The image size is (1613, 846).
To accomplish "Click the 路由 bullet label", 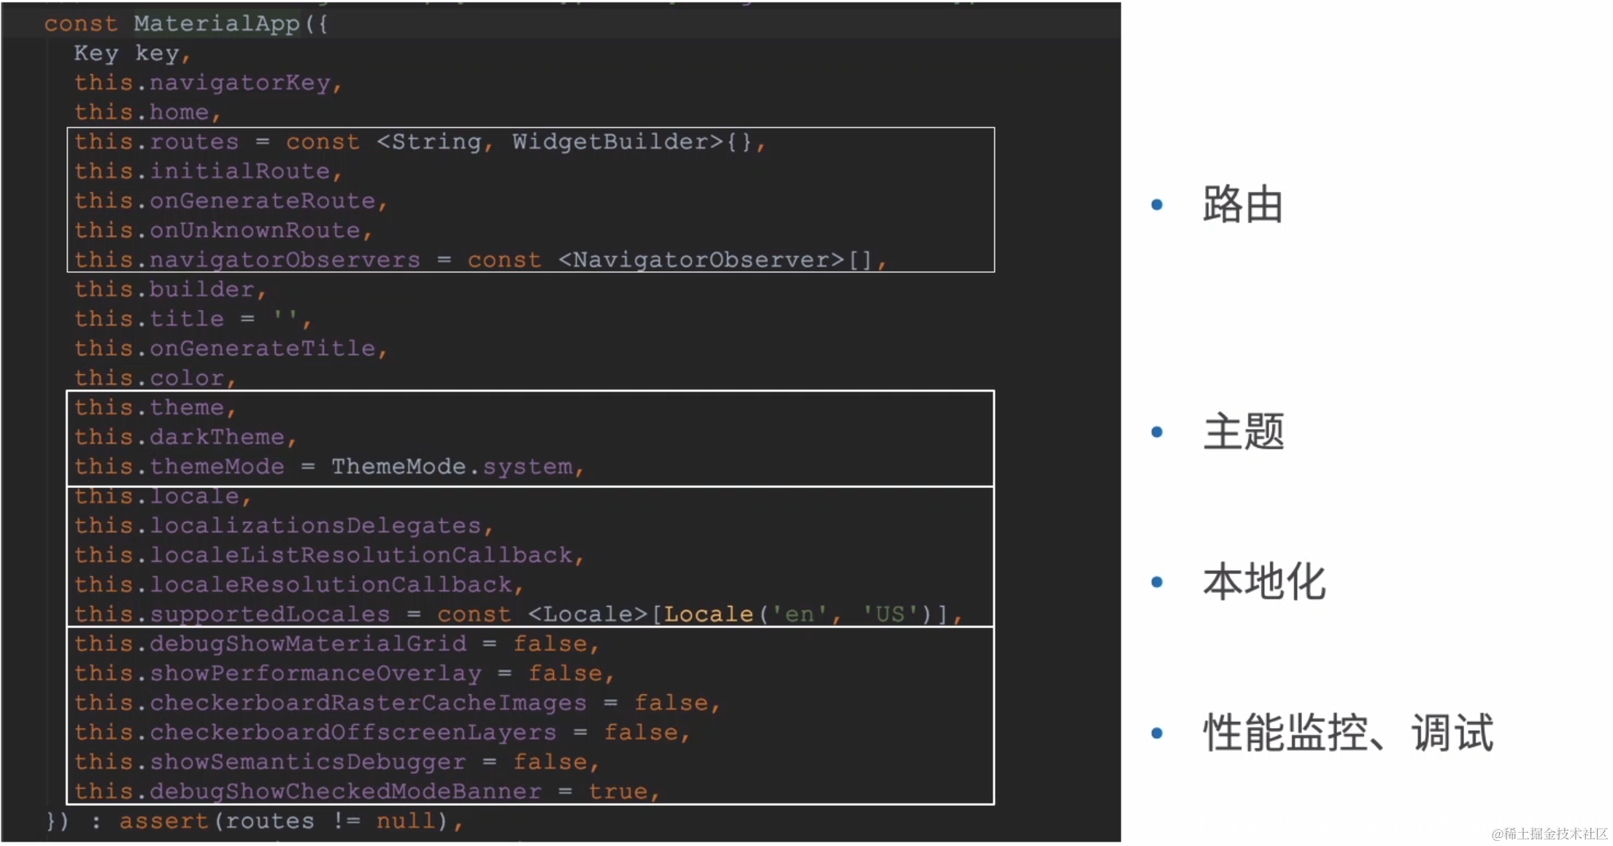I will point(1242,204).
